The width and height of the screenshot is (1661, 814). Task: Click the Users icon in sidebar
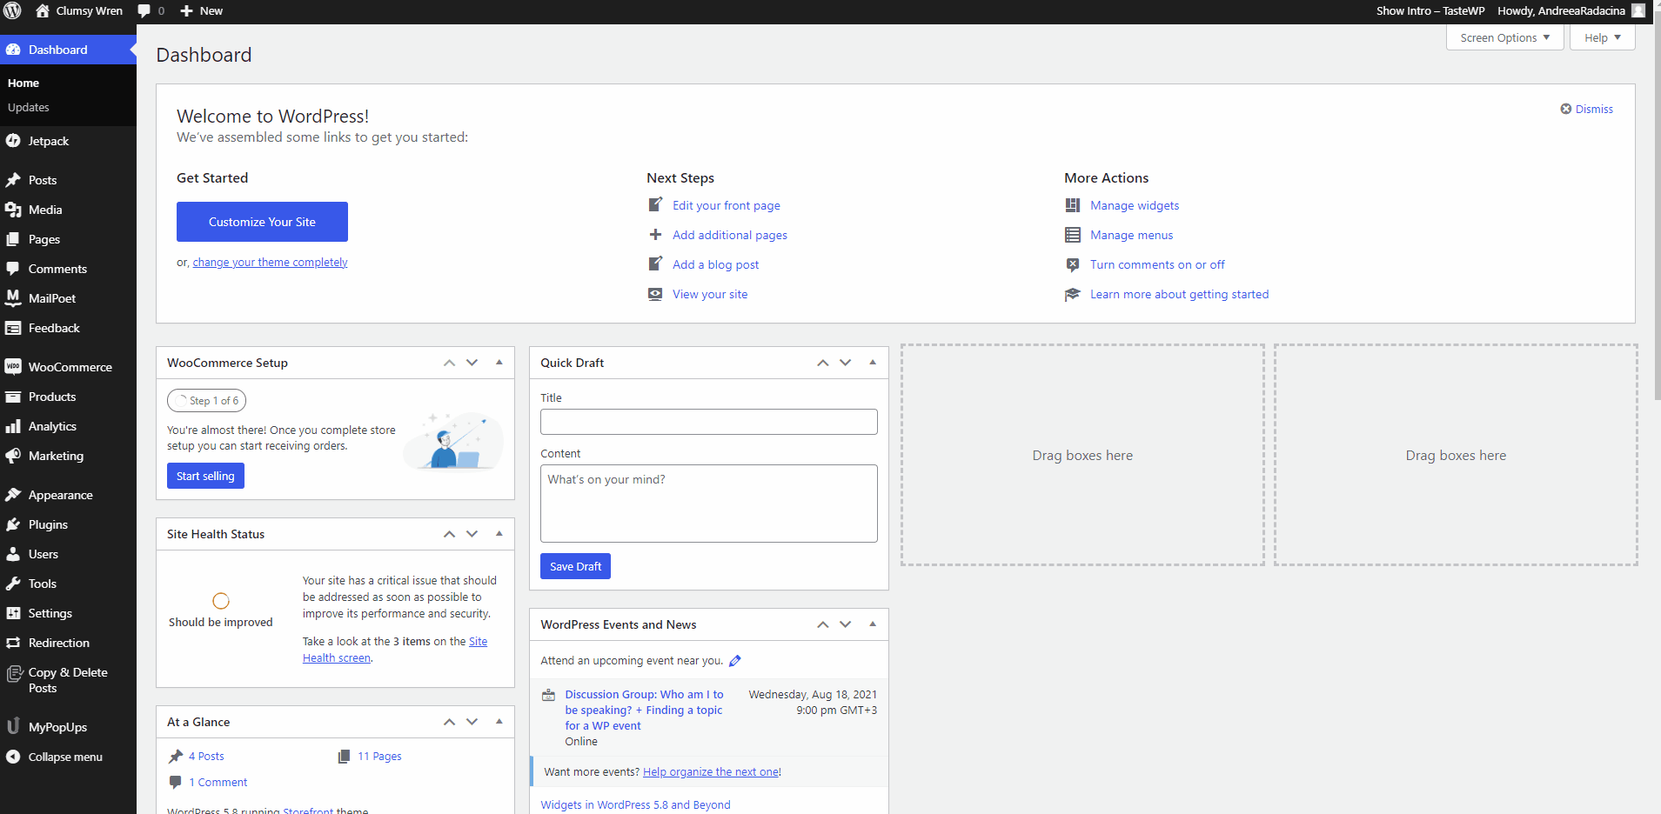point(13,554)
